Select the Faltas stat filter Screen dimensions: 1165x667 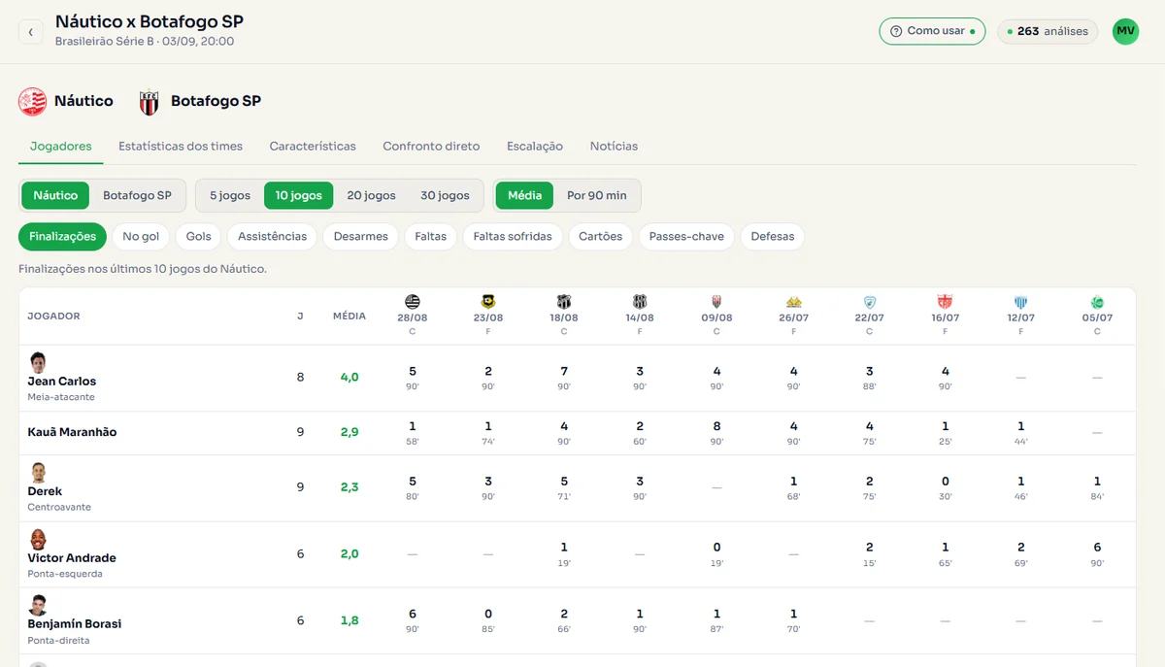pyautogui.click(x=431, y=236)
